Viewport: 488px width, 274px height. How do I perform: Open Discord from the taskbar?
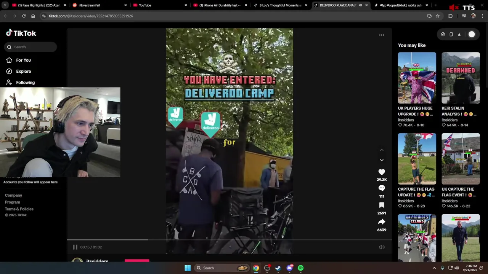(x=289, y=268)
